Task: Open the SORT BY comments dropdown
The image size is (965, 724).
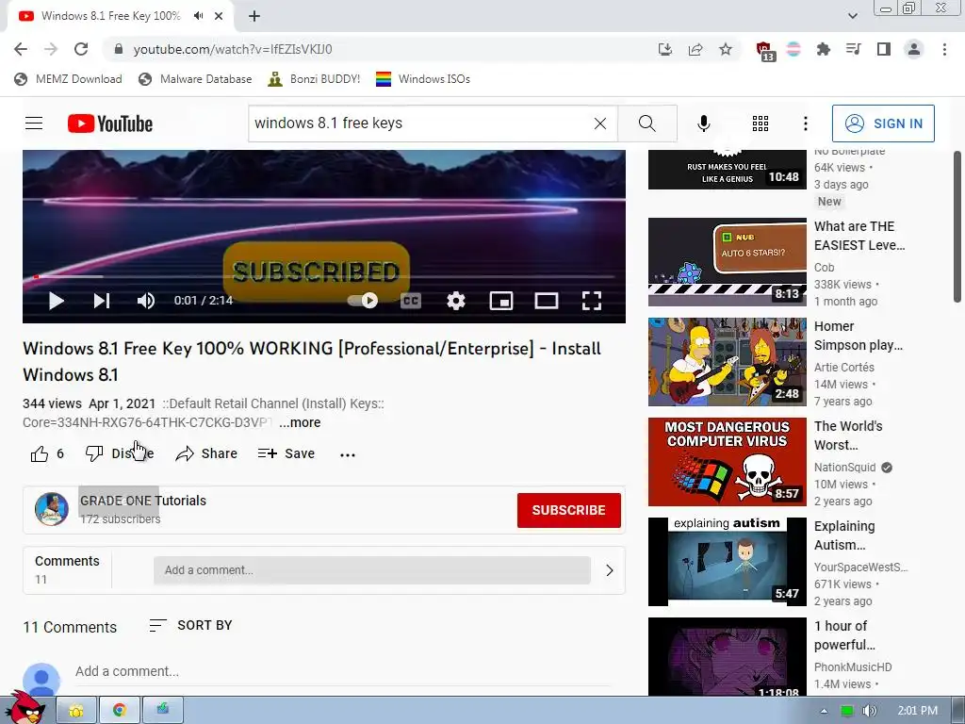Action: point(190,626)
